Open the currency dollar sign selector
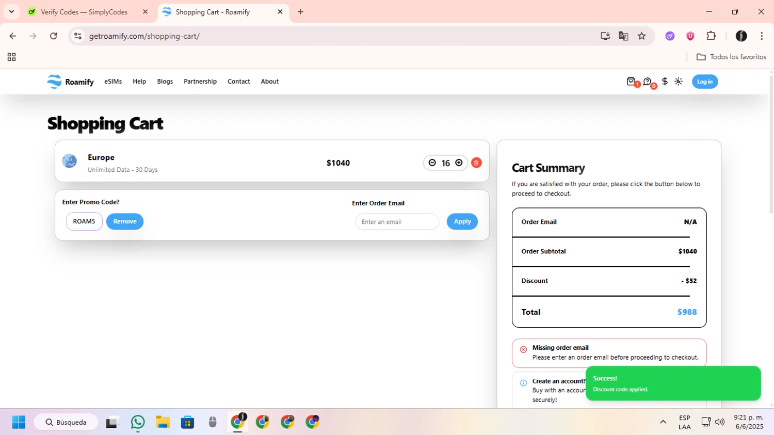The width and height of the screenshot is (774, 435). (x=665, y=82)
